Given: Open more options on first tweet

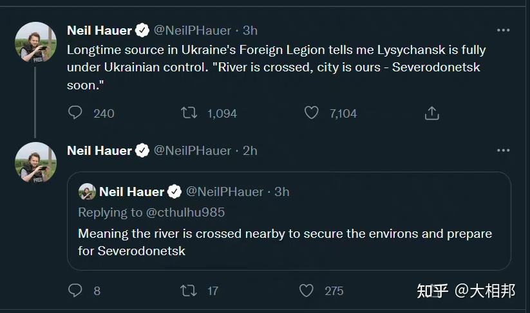Looking at the screenshot, I should point(503,30).
